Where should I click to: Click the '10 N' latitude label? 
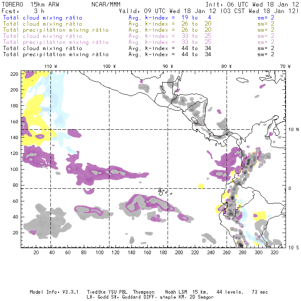pos(294,130)
